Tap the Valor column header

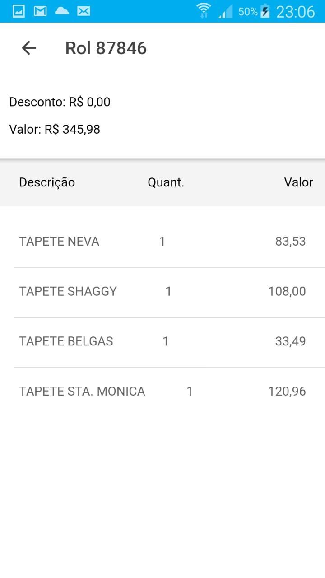[298, 182]
